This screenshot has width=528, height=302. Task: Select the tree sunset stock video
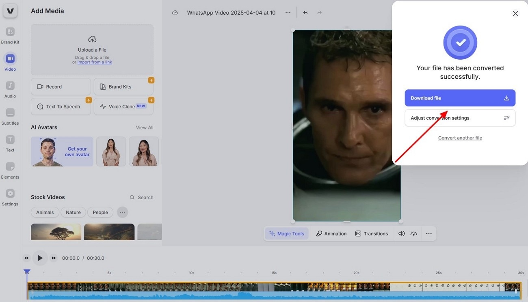(56, 232)
